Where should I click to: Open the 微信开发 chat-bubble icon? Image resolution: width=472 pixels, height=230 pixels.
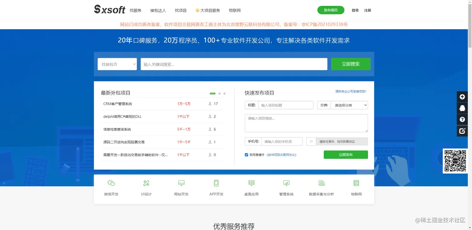tap(111, 183)
